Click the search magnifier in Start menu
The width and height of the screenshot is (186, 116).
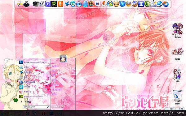click(48, 107)
